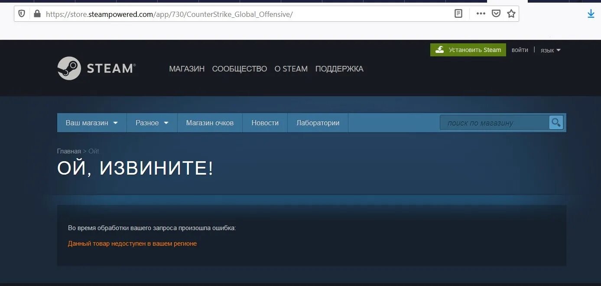
Task: Click the Главная breadcrumb link
Action: pyautogui.click(x=69, y=151)
